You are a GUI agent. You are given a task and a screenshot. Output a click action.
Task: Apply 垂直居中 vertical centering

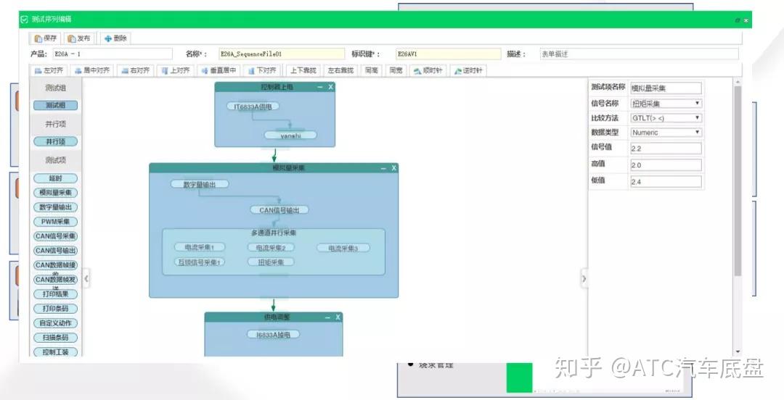point(219,70)
